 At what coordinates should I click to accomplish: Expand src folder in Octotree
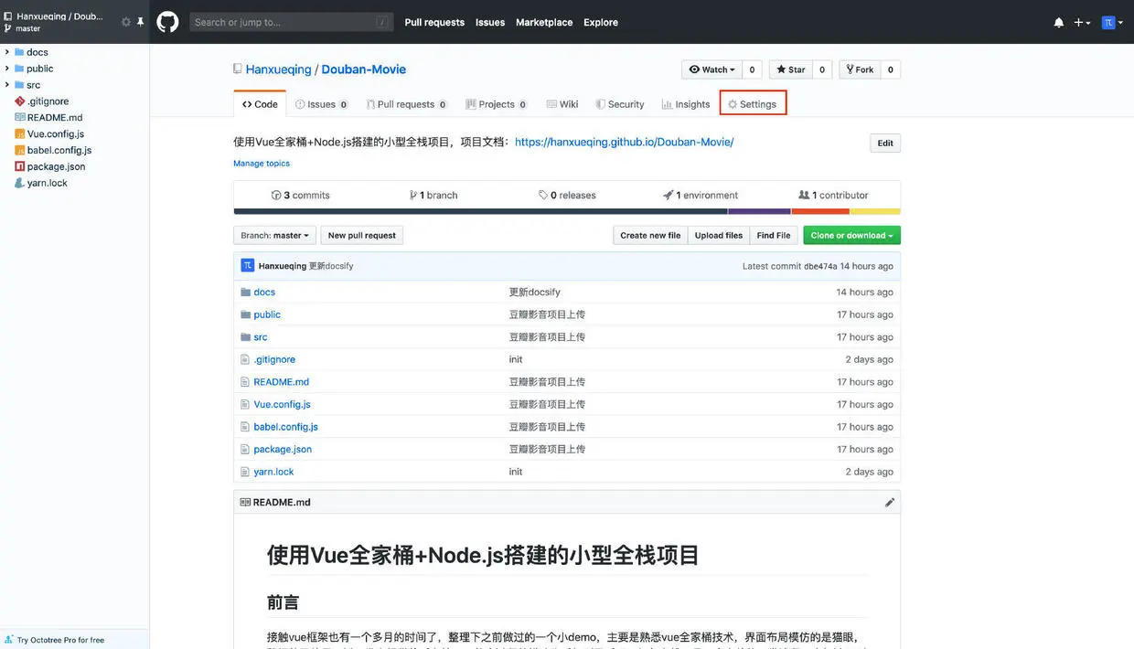[x=7, y=85]
